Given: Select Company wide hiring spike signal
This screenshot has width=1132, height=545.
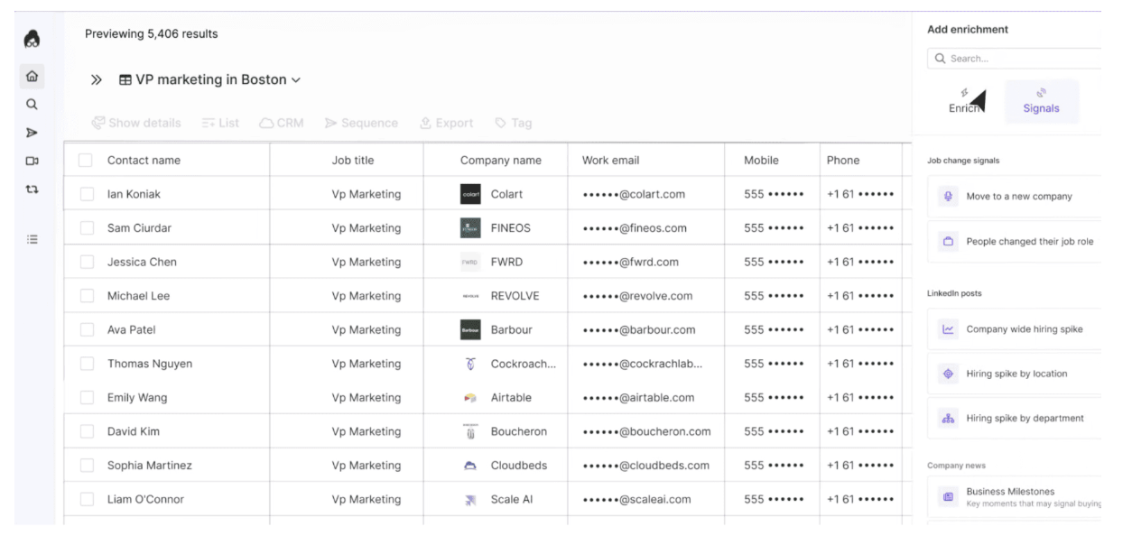Looking at the screenshot, I should click(x=1015, y=329).
